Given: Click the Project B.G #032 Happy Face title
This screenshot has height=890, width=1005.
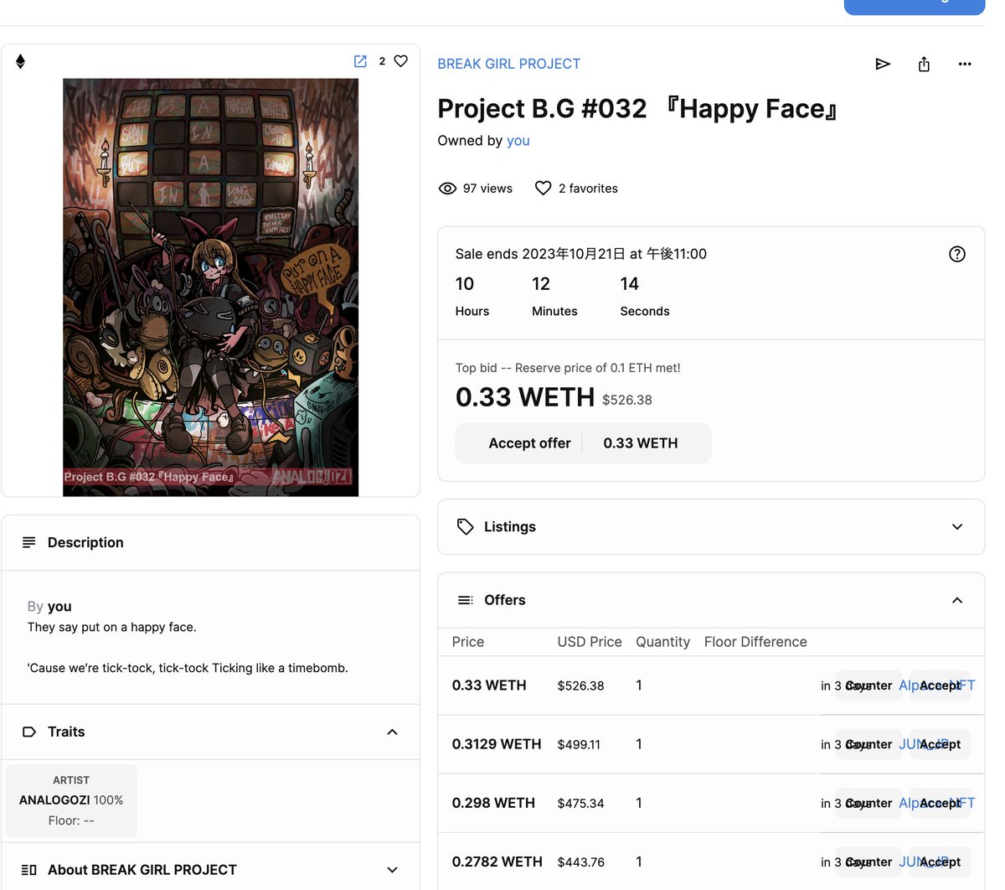Looking at the screenshot, I should 638,109.
